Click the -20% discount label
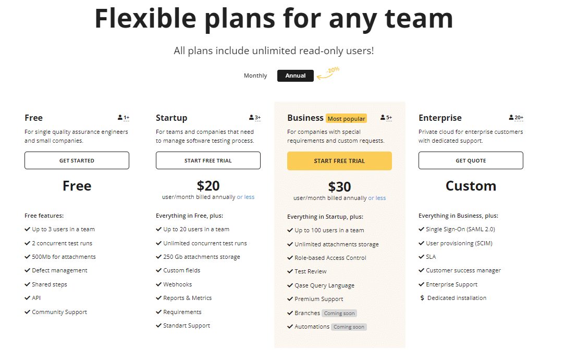 point(333,70)
